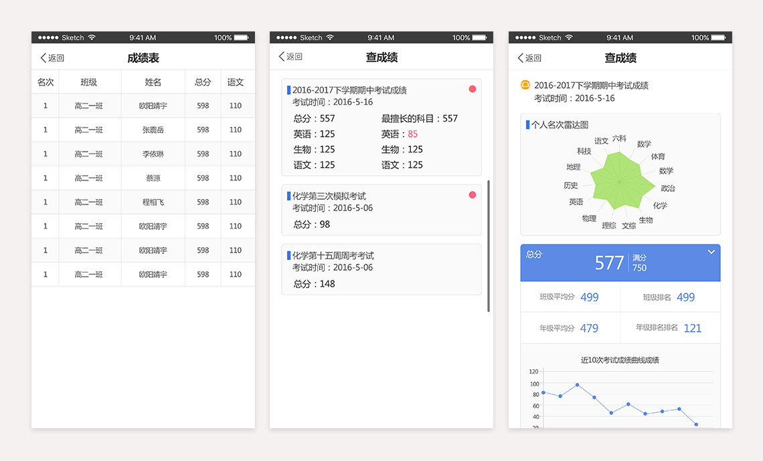This screenshot has width=763, height=461.
Task: Expand the 化学第三次模拟考试 card title
Action: (x=329, y=196)
